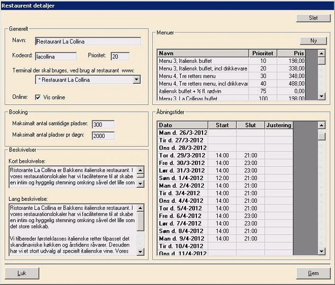
Task: Sort menus by Navn column header
Action: [203, 53]
